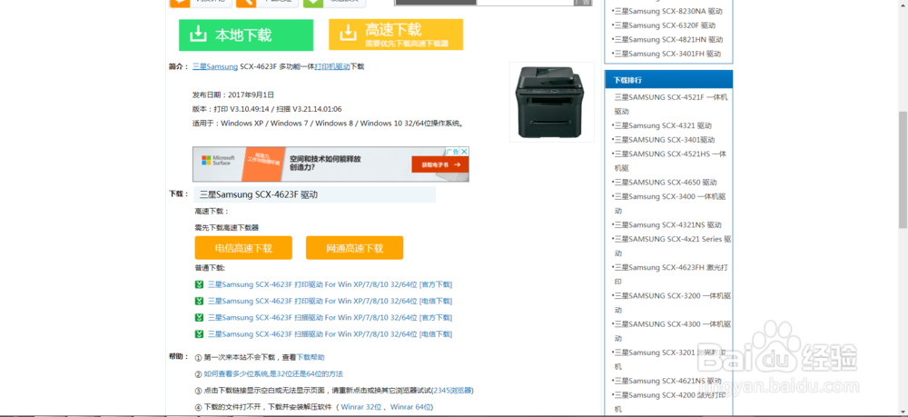Click the 电信高速下载 orange button
Screen dimensions: 908x417
(243, 248)
